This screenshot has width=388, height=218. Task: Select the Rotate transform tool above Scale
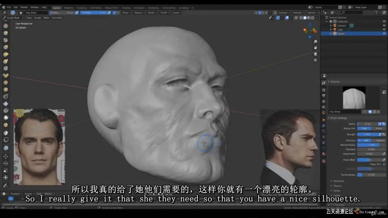[5, 163]
